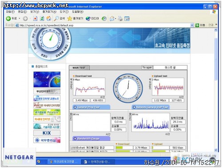Screen dimensions: 222x168
Task: Click the 이동 Go button
Action: [x=200, y=25]
